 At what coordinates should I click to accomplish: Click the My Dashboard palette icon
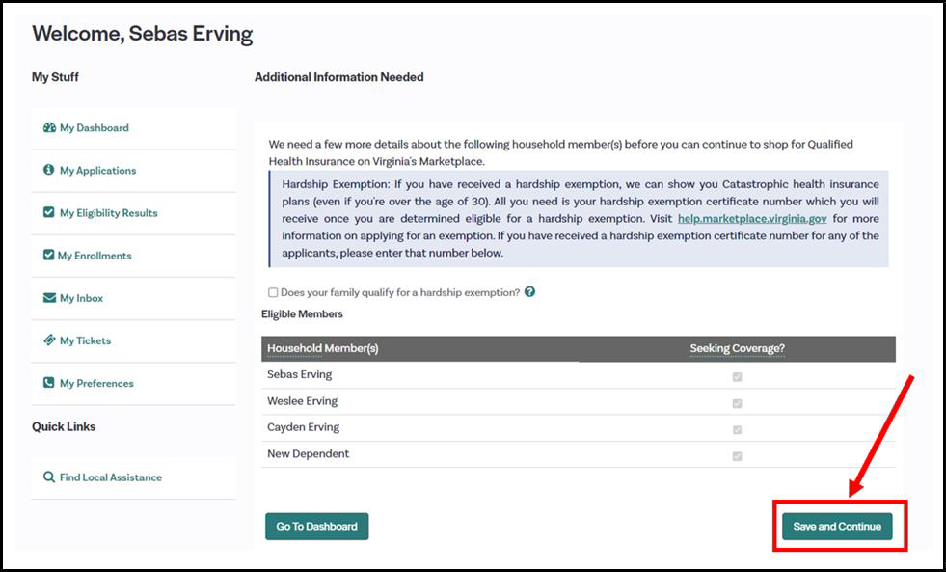point(49,127)
